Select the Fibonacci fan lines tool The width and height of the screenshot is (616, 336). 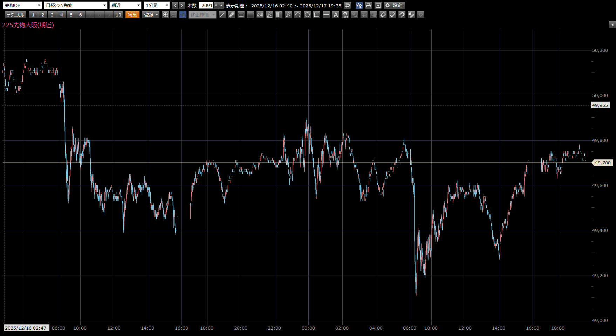tap(269, 15)
